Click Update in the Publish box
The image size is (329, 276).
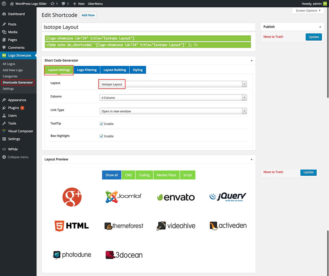pyautogui.click(x=314, y=37)
